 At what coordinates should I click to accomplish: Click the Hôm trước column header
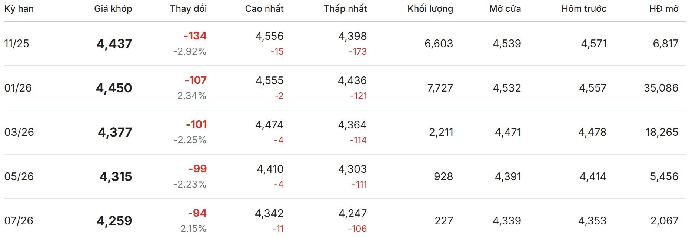click(x=584, y=9)
